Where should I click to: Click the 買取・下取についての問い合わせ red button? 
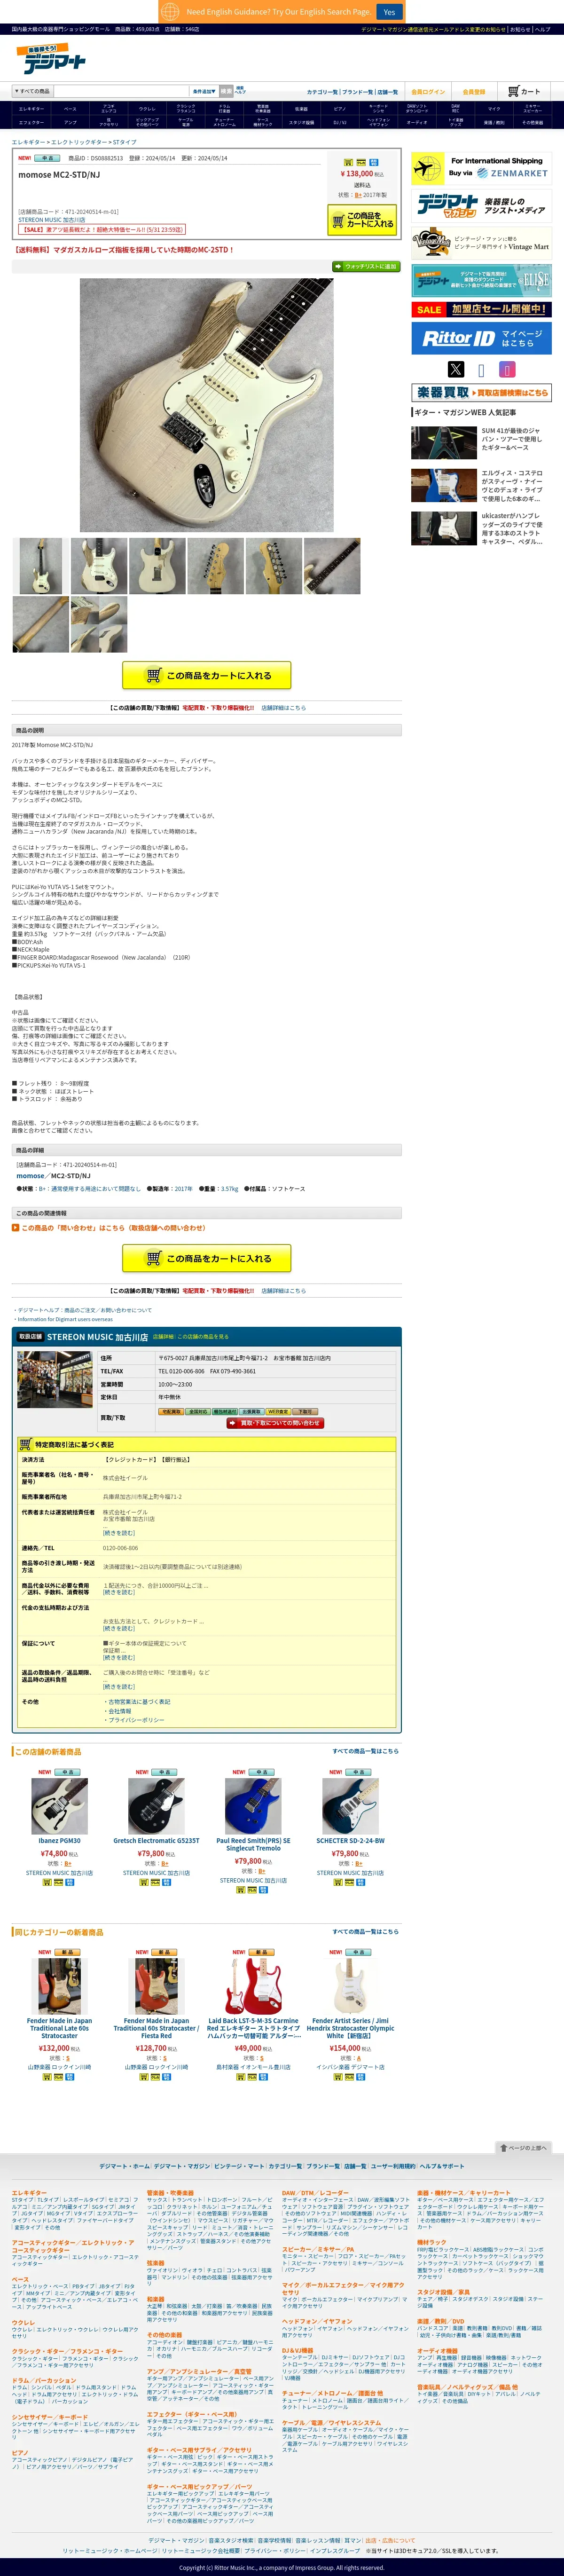[274, 1423]
